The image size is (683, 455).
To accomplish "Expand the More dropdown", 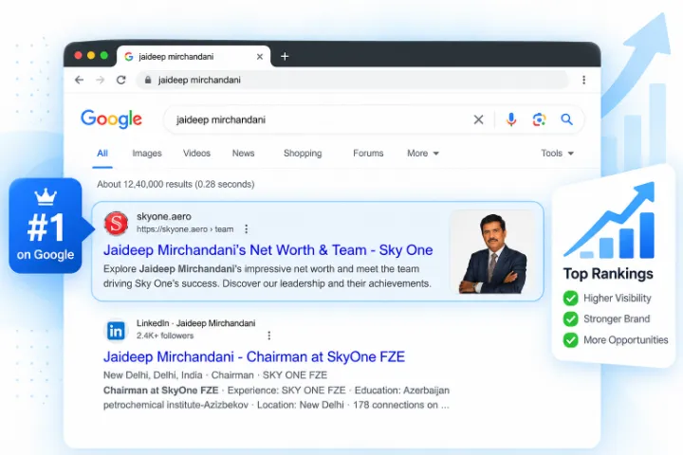I will (423, 154).
